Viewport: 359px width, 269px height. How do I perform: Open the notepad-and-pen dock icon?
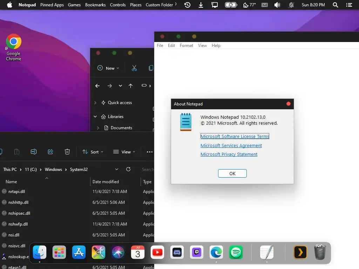[x=267, y=252]
